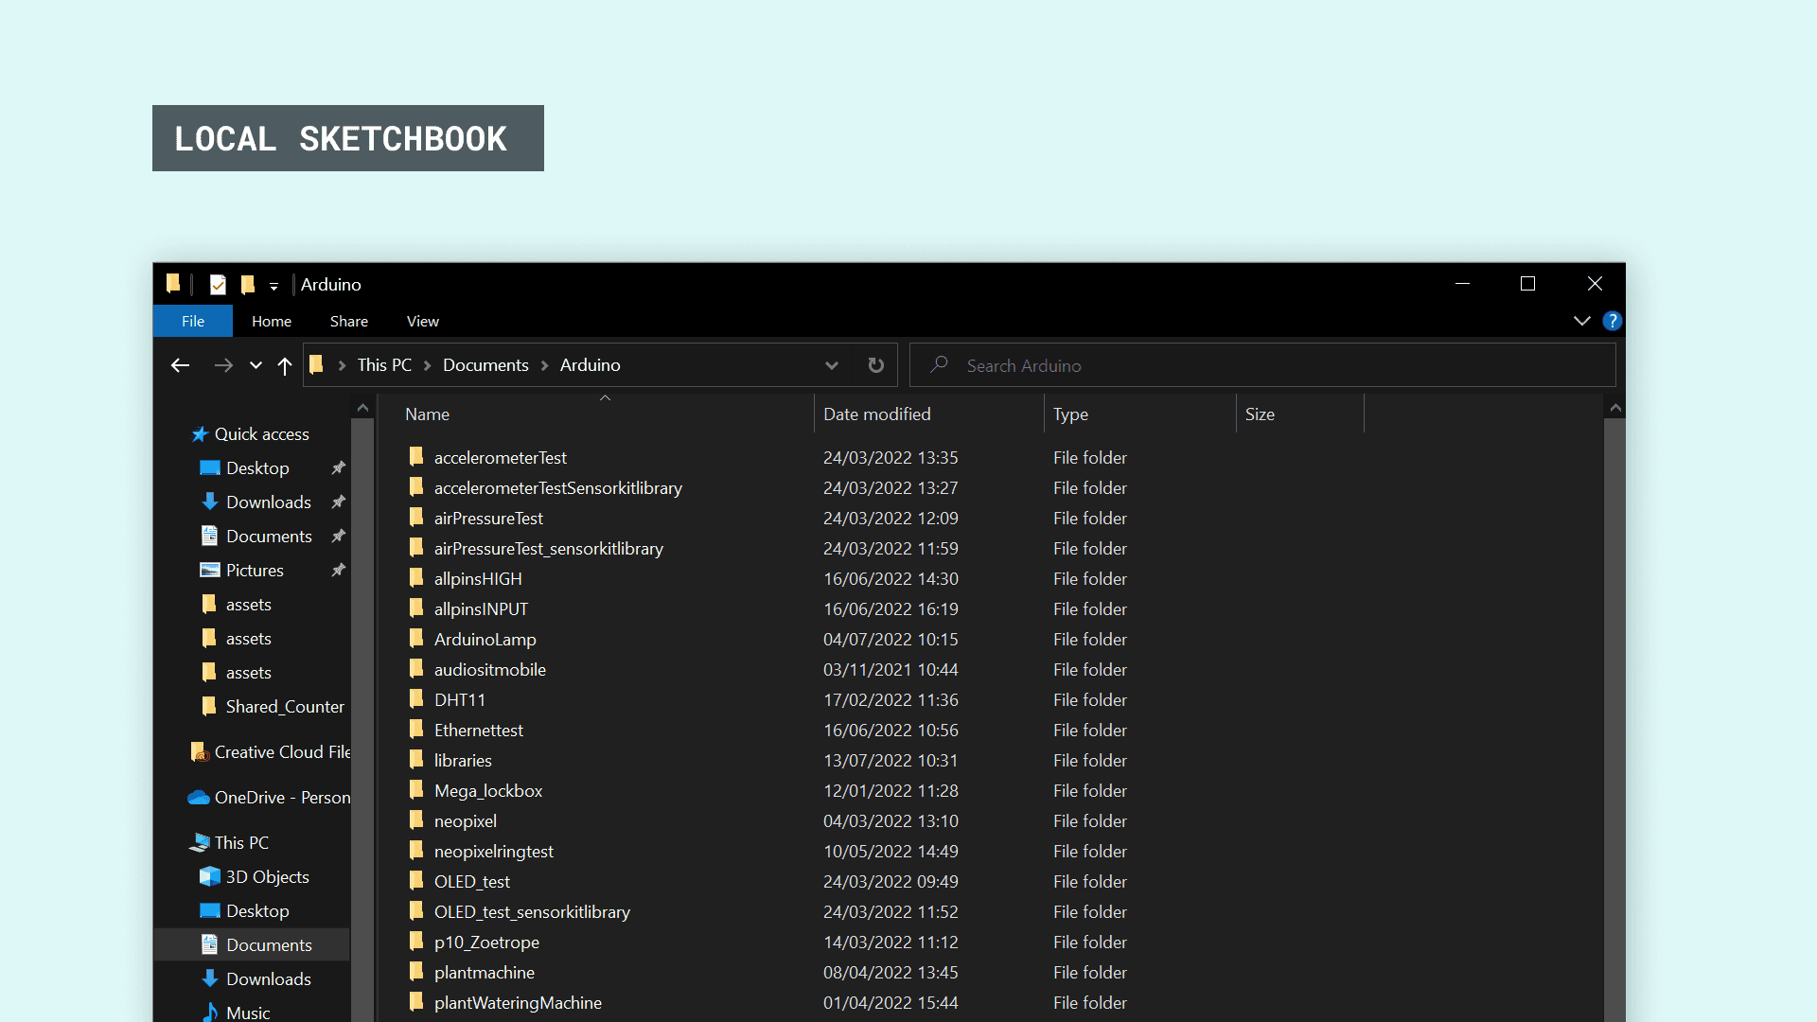Screen dimensions: 1817x1022
Task: Switch to the View ribbon tab
Action: pos(422,322)
